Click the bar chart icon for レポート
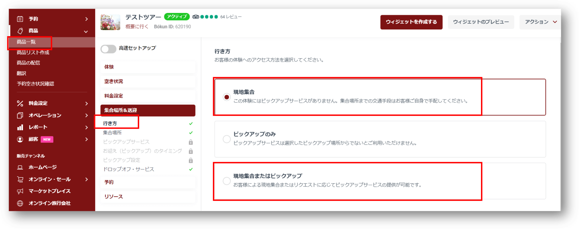Screen dimensions: 579x229 20,127
